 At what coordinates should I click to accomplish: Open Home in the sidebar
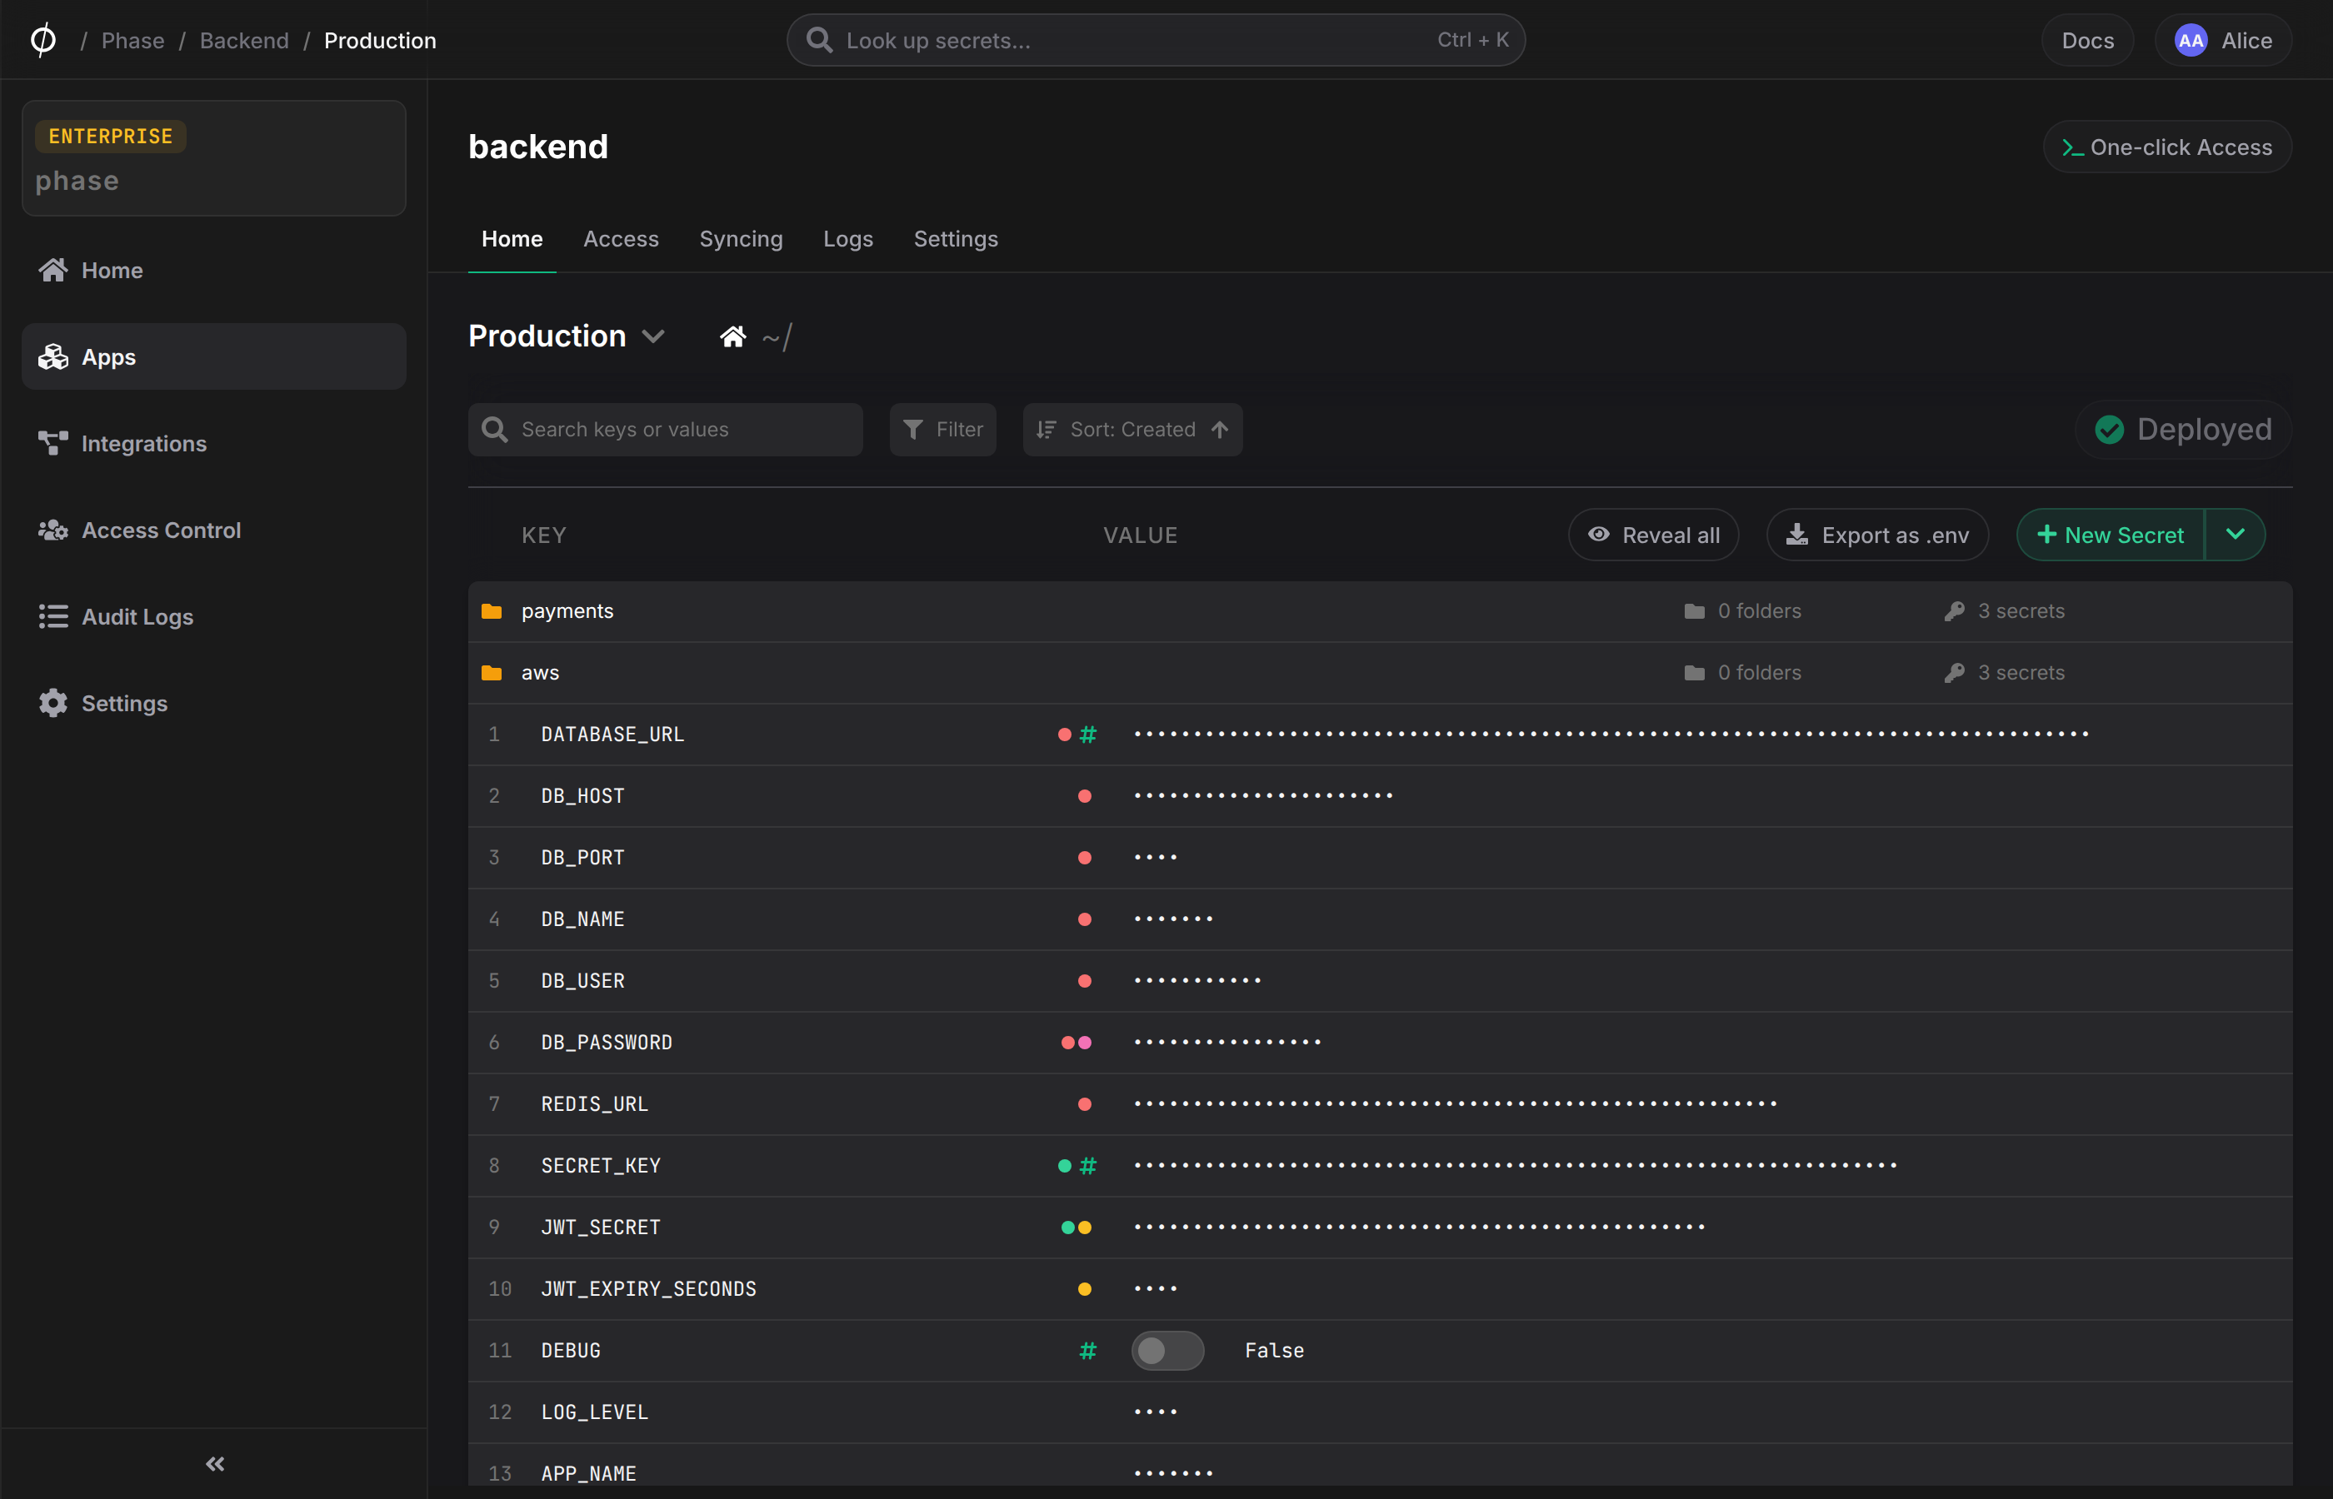pos(213,271)
